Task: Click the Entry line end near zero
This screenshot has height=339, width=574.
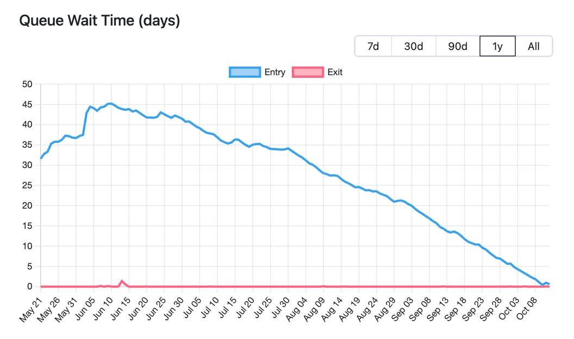Action: point(549,284)
